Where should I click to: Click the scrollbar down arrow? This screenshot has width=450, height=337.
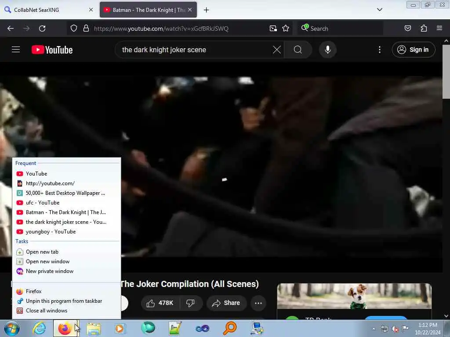[x=446, y=316]
